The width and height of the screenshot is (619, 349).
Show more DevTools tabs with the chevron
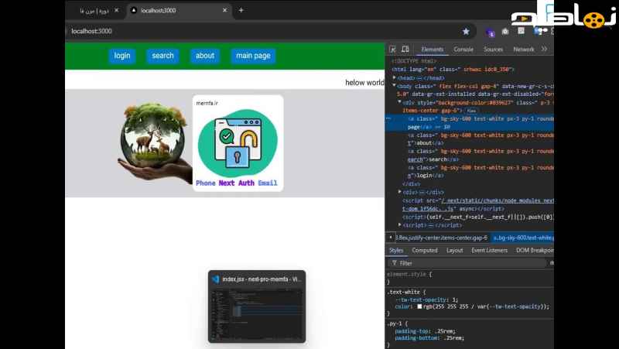tap(545, 49)
